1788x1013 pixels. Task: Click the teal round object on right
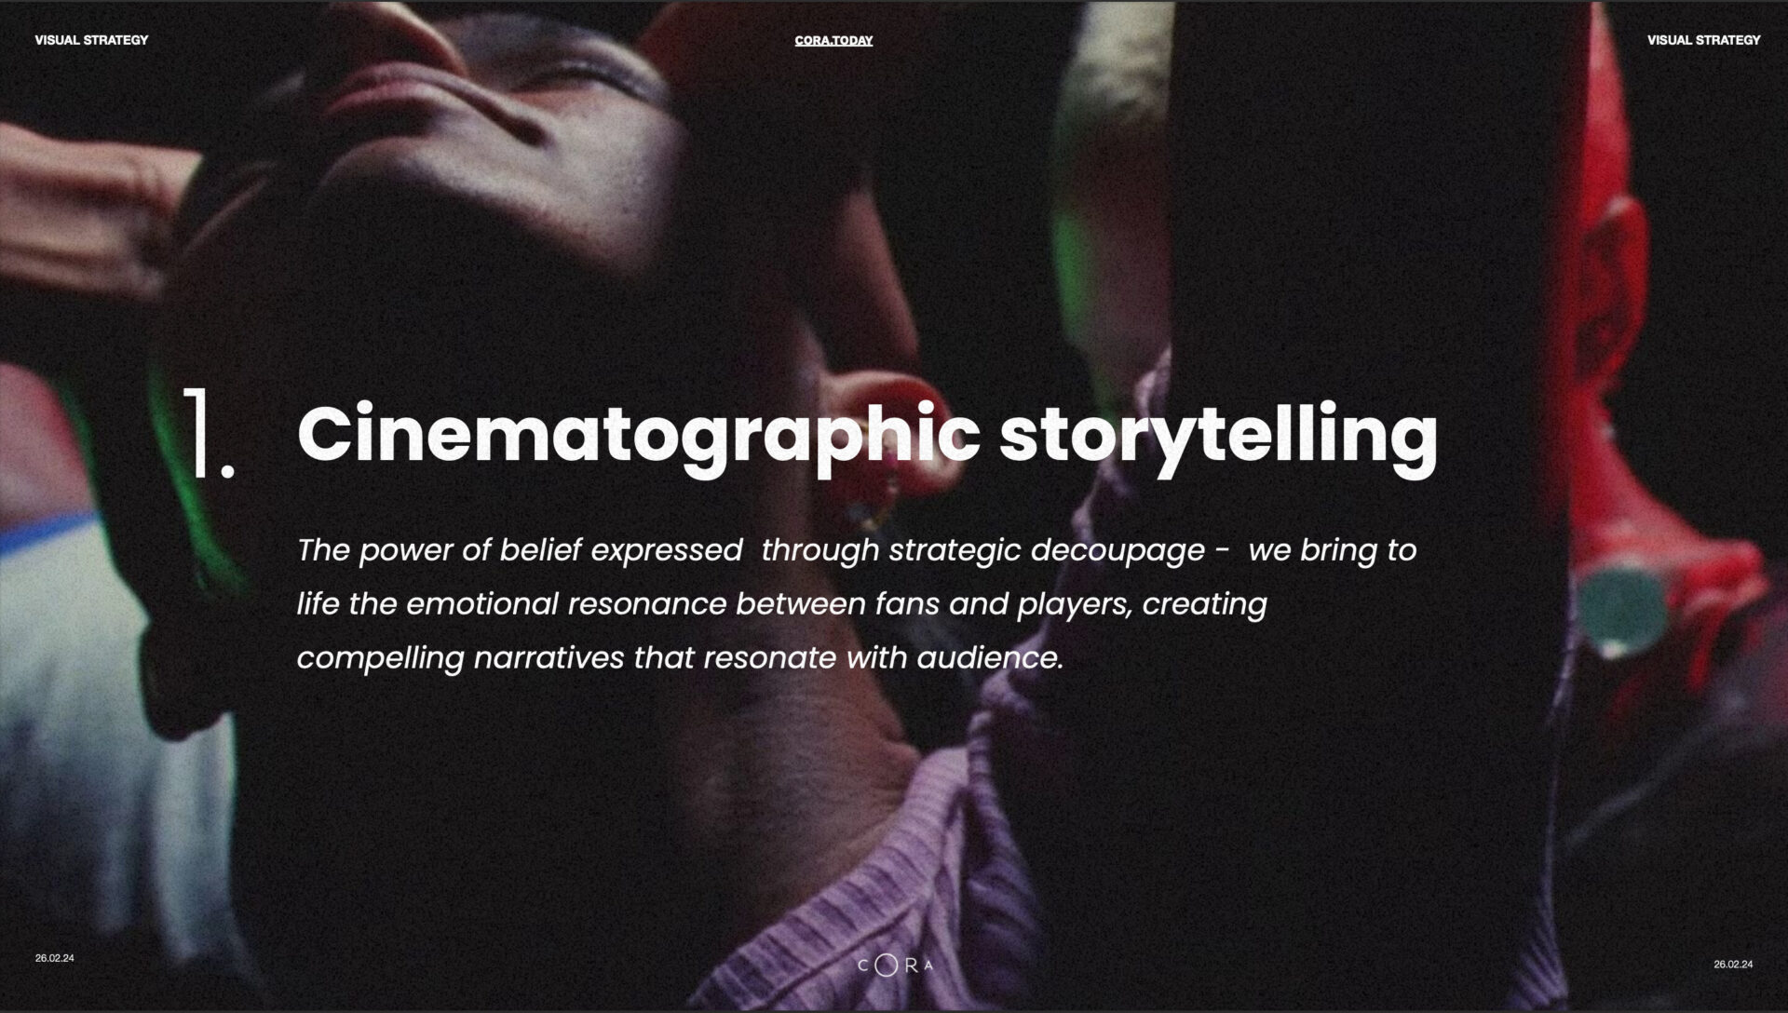tap(1621, 603)
